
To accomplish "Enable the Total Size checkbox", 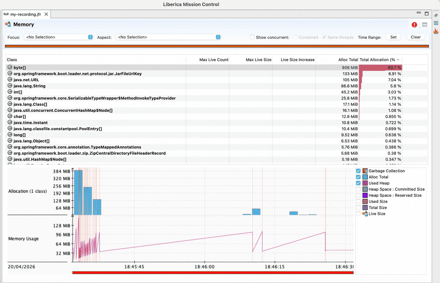I will 358,207.
